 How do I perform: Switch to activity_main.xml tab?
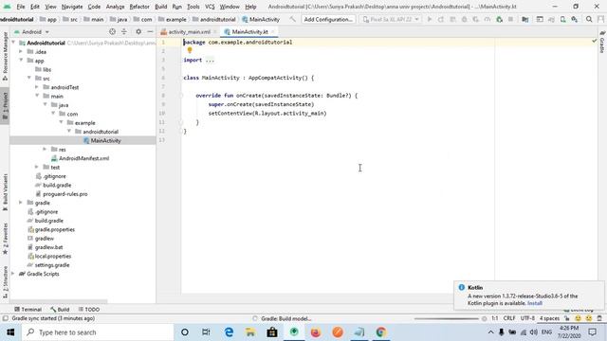point(189,31)
